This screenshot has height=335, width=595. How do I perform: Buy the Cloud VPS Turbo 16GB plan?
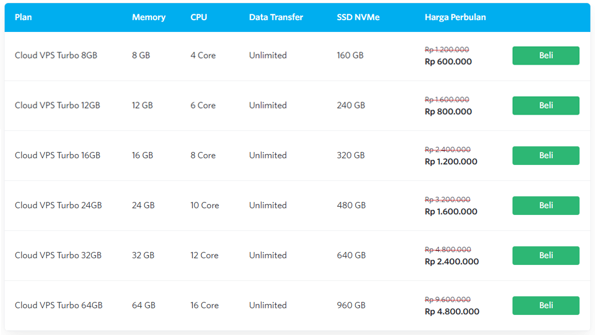pos(546,156)
